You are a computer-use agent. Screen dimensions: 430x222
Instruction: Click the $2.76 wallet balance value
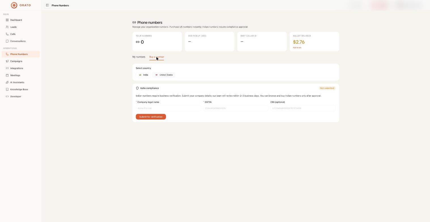(299, 42)
